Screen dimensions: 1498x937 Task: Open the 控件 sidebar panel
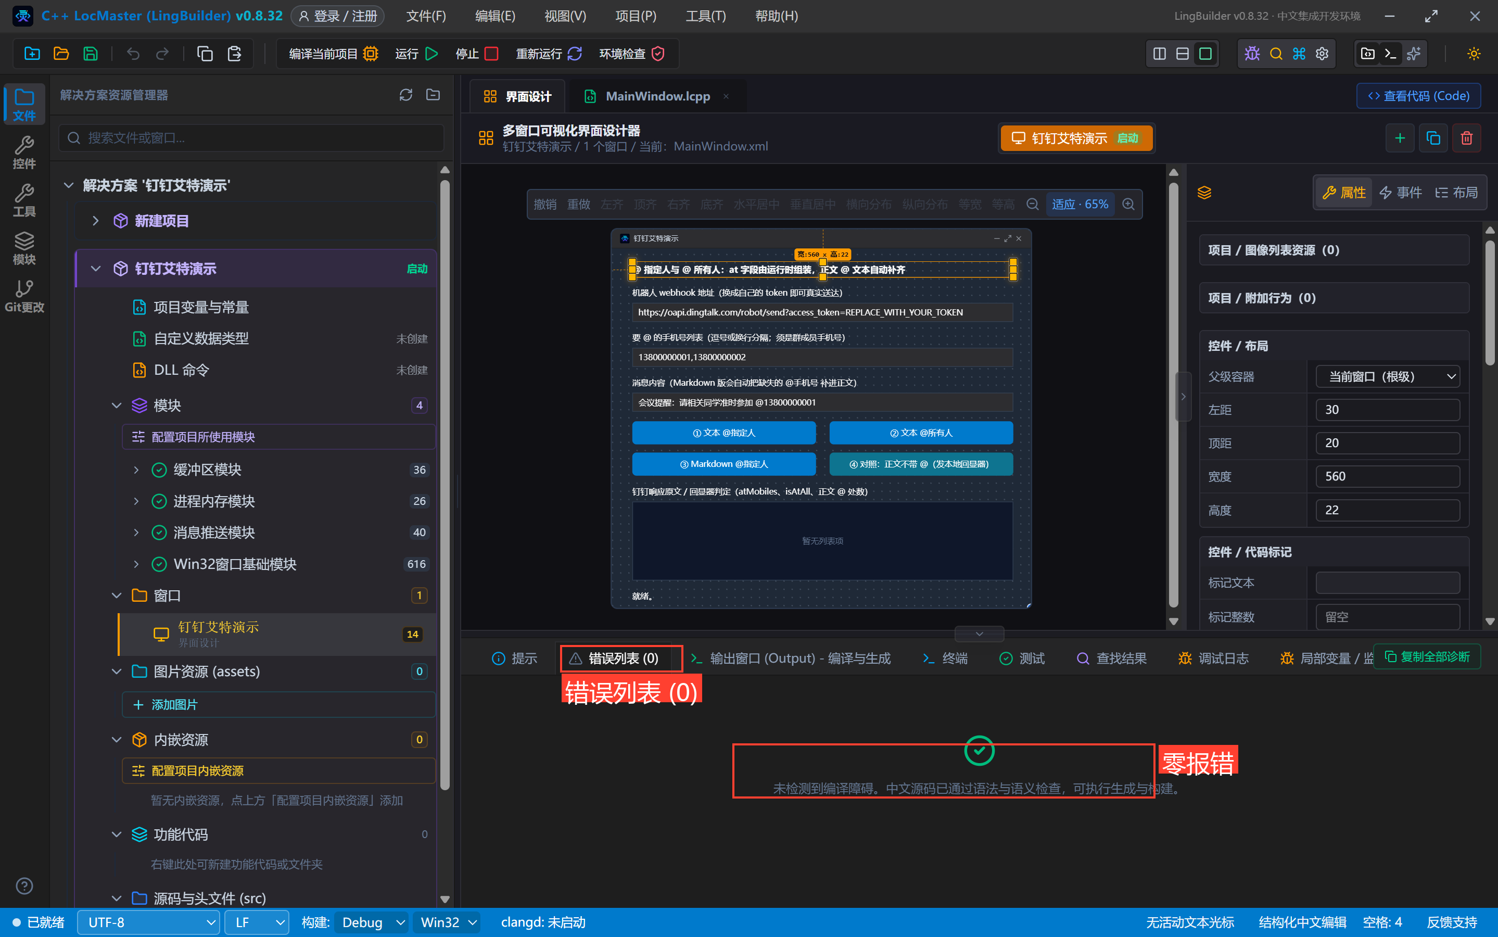tap(24, 153)
